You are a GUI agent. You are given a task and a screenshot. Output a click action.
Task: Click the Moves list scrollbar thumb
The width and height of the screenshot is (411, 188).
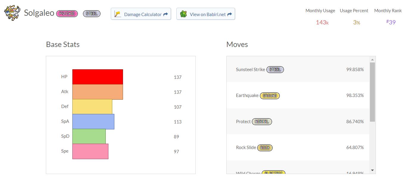(x=372, y=92)
